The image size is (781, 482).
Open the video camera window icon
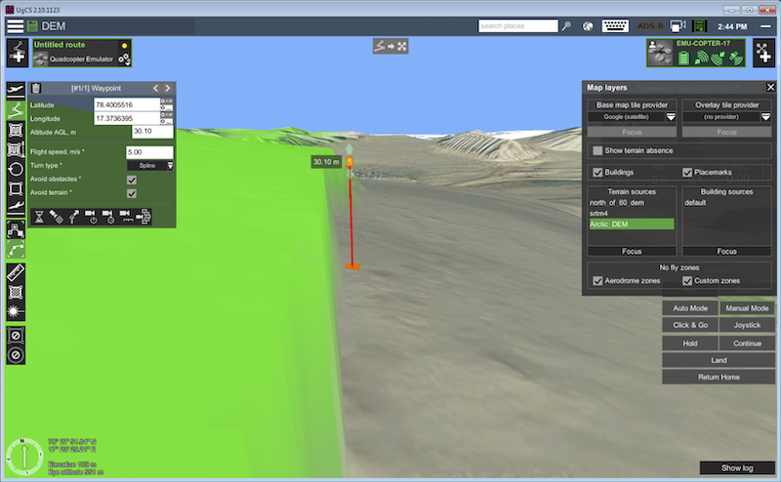click(678, 26)
